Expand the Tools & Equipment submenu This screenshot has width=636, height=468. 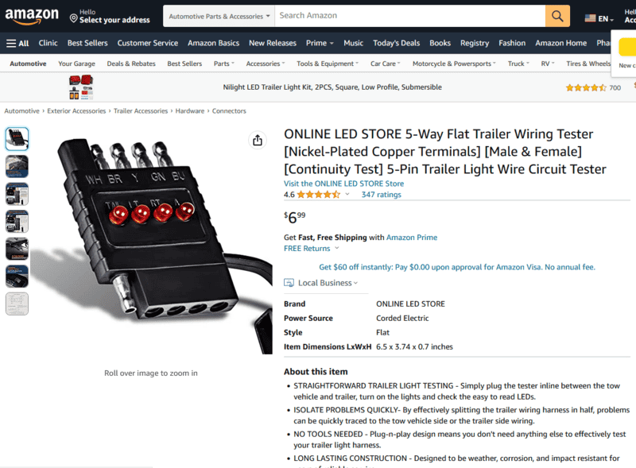328,64
